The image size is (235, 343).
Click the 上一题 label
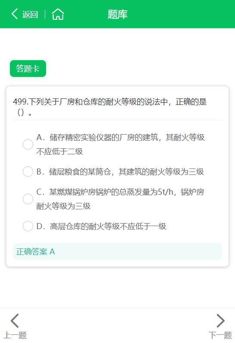15,335
